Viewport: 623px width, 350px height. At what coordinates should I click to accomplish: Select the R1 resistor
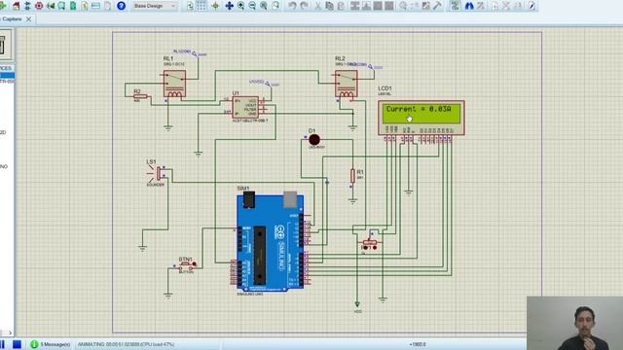coord(352,175)
